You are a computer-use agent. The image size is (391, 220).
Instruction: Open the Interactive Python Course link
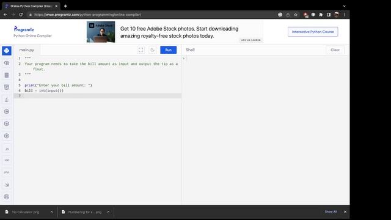pos(313,32)
